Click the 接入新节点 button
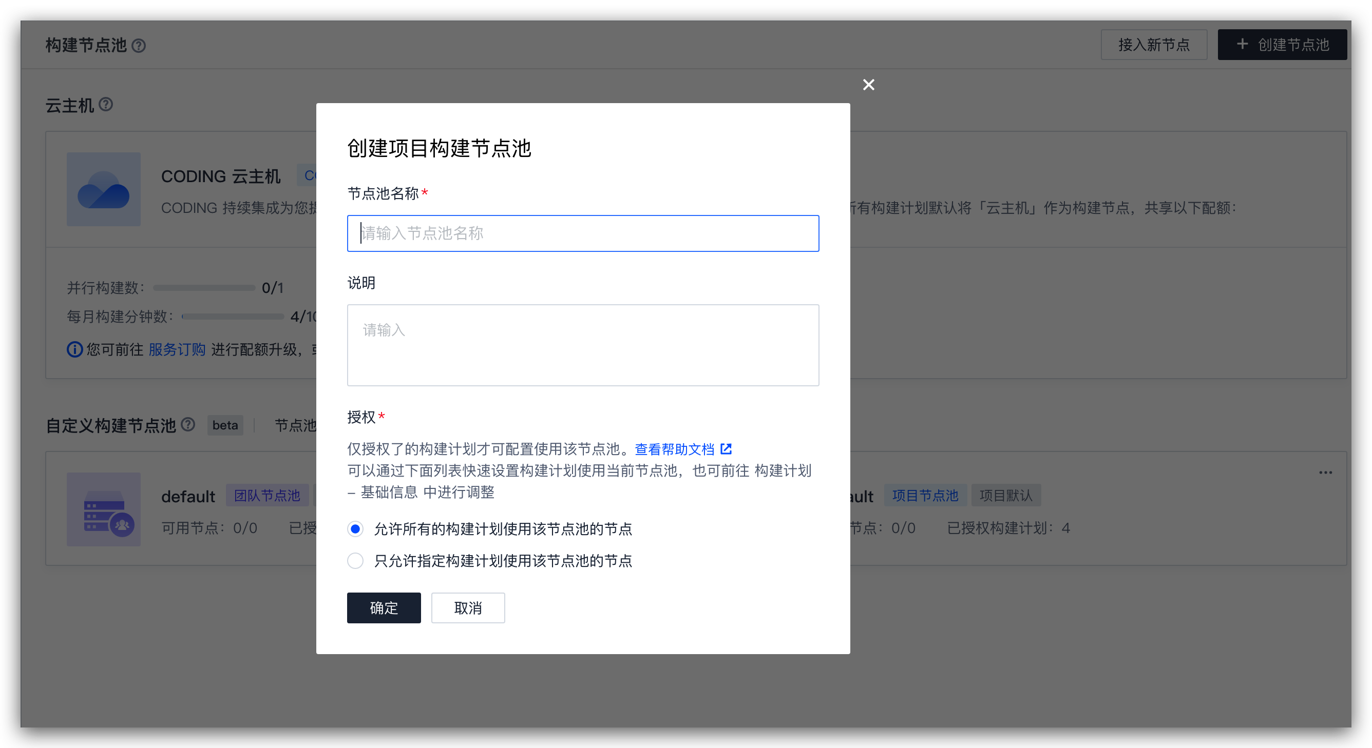Viewport: 1372px width, 748px height. (1154, 45)
